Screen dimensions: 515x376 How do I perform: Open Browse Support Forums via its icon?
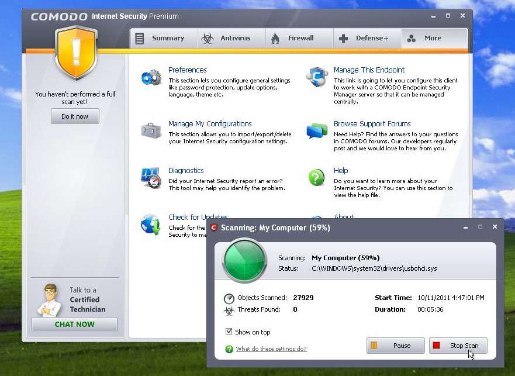316,132
